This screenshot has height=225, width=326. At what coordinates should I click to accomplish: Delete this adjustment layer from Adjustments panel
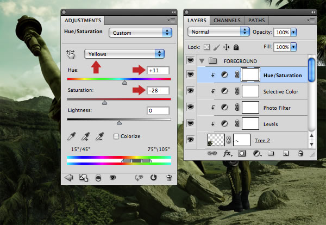[x=169, y=178]
